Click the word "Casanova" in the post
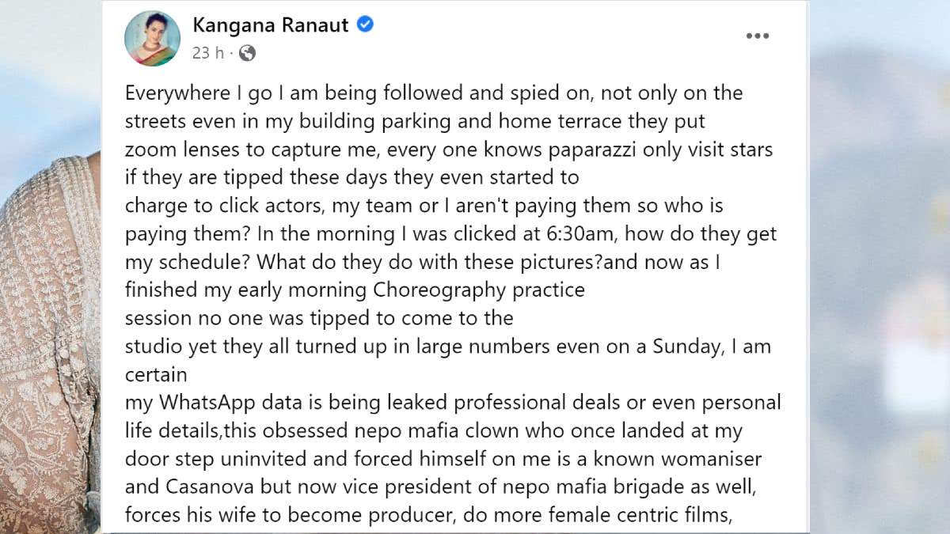Screen dimensions: 950x534 201,487
